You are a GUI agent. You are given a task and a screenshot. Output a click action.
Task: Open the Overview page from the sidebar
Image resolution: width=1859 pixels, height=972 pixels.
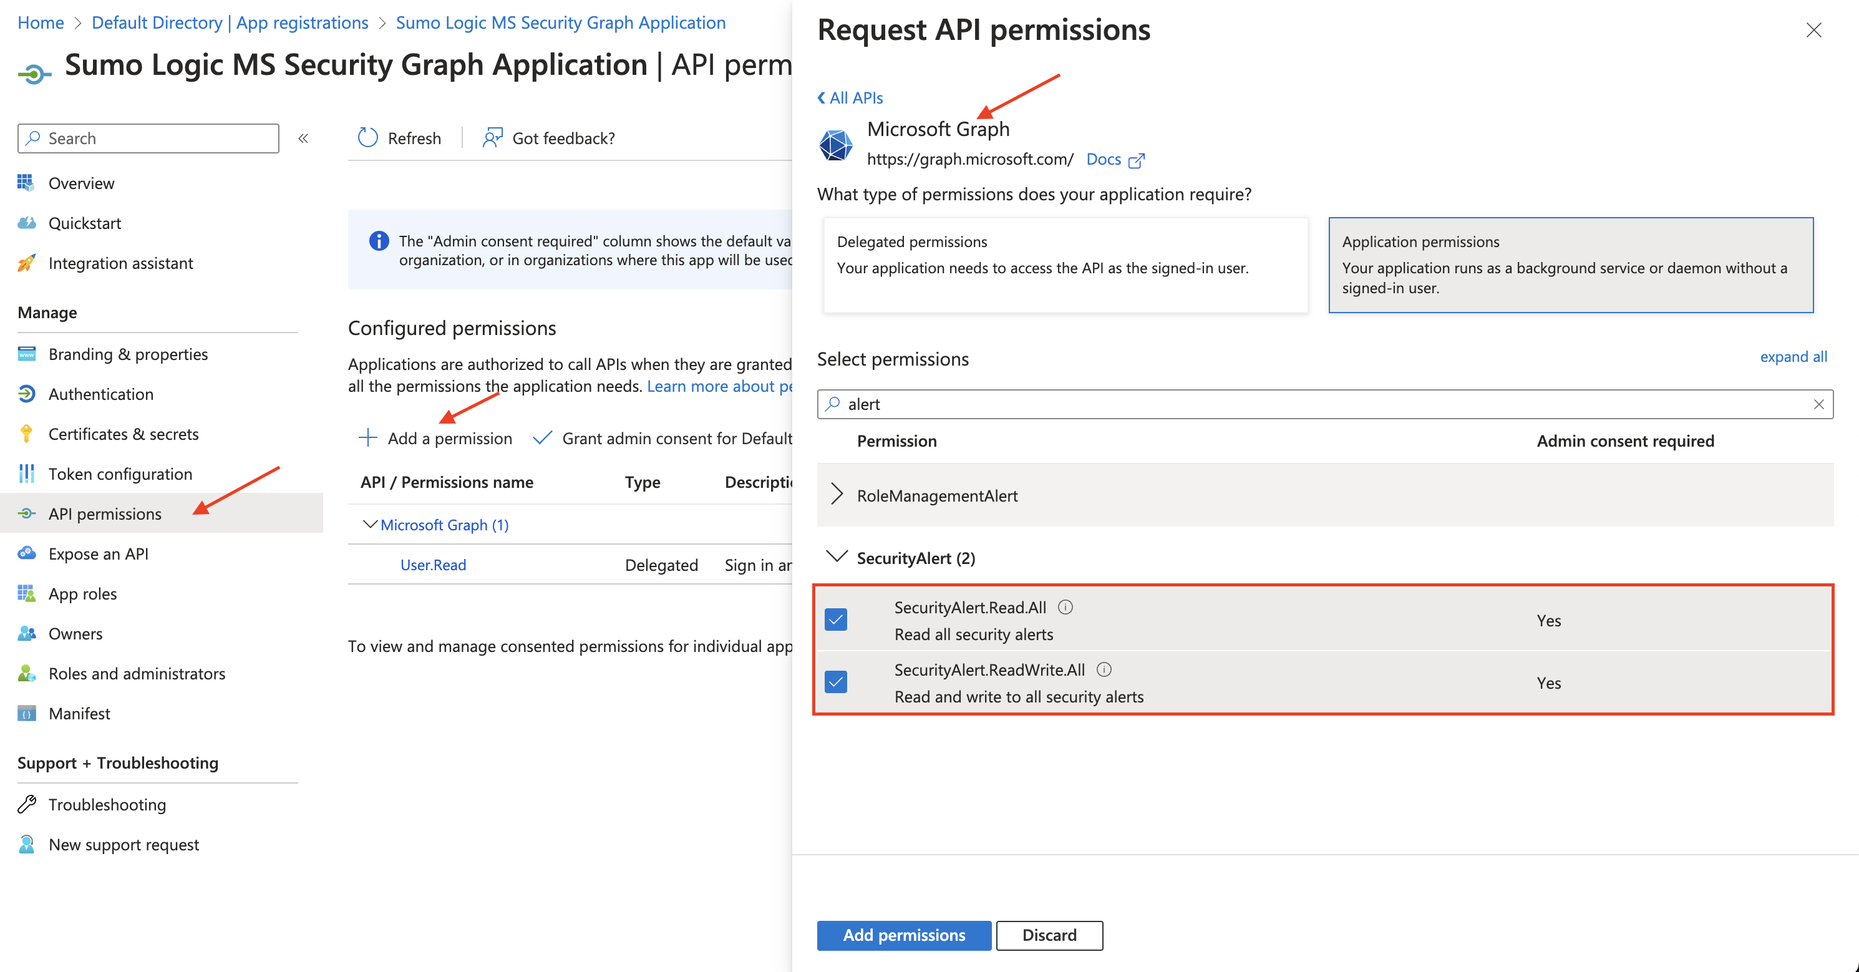(x=81, y=183)
